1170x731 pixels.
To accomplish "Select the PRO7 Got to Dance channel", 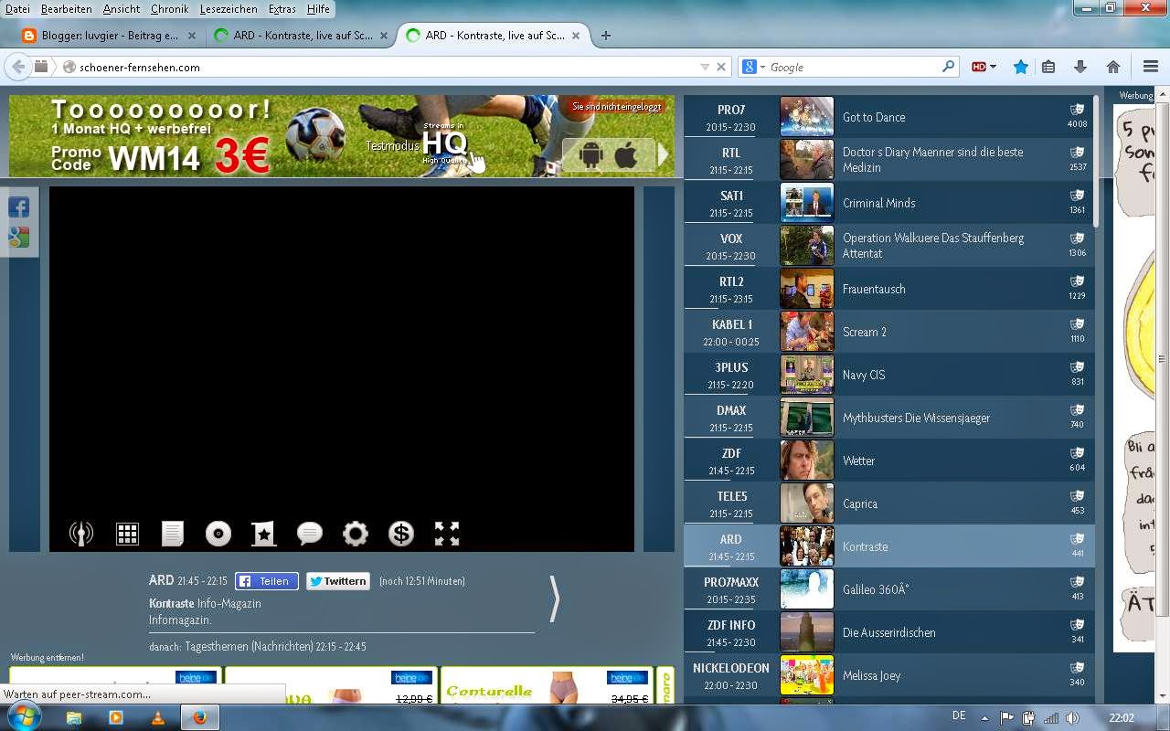I will 889,117.
